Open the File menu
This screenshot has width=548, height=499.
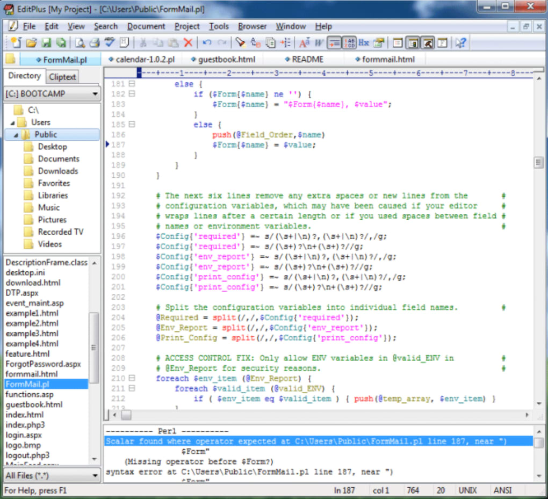pyautogui.click(x=30, y=26)
